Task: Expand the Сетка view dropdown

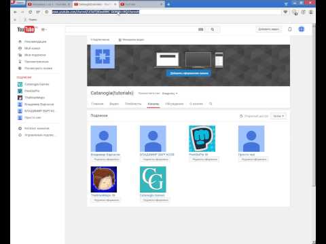Action: (x=278, y=116)
